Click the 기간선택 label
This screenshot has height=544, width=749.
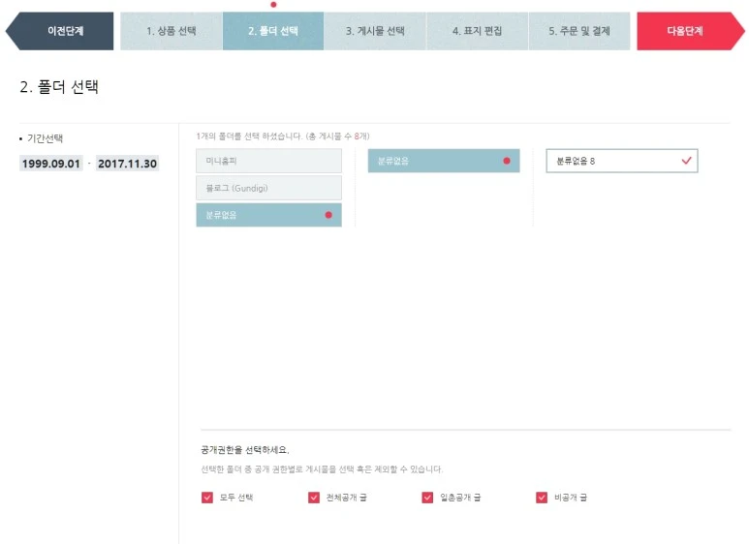[45, 138]
